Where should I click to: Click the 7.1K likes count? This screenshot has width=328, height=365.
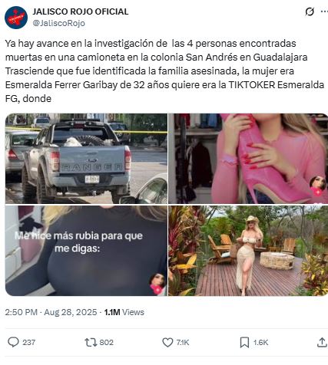point(183,342)
